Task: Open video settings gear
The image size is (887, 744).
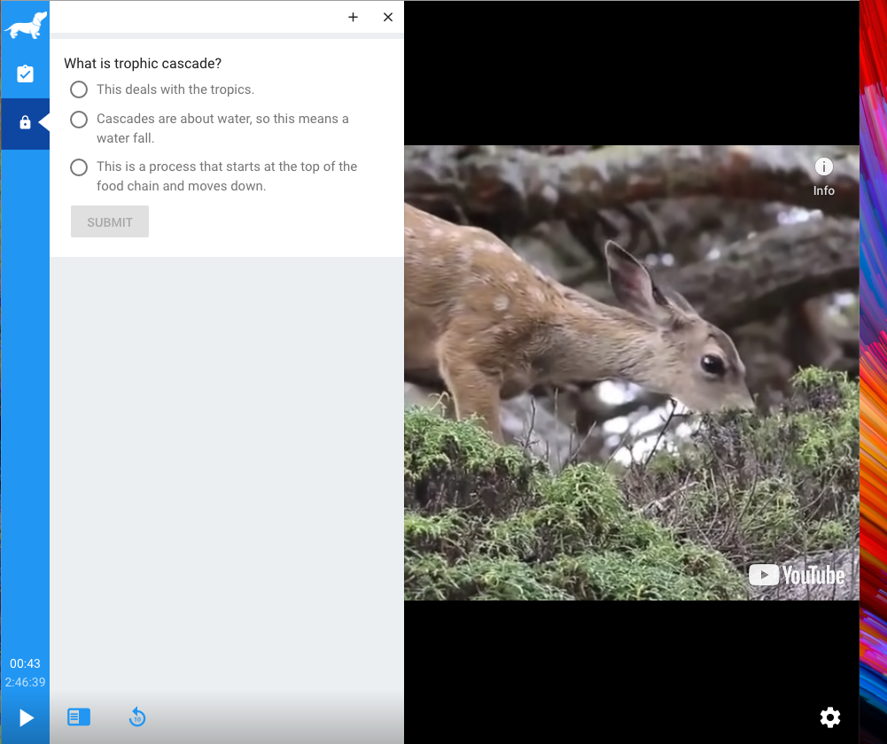Action: (830, 717)
